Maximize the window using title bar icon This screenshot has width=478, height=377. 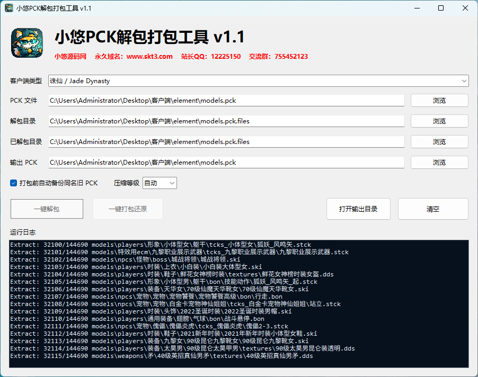coord(441,8)
